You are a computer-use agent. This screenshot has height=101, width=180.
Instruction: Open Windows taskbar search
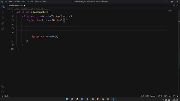[72, 99]
